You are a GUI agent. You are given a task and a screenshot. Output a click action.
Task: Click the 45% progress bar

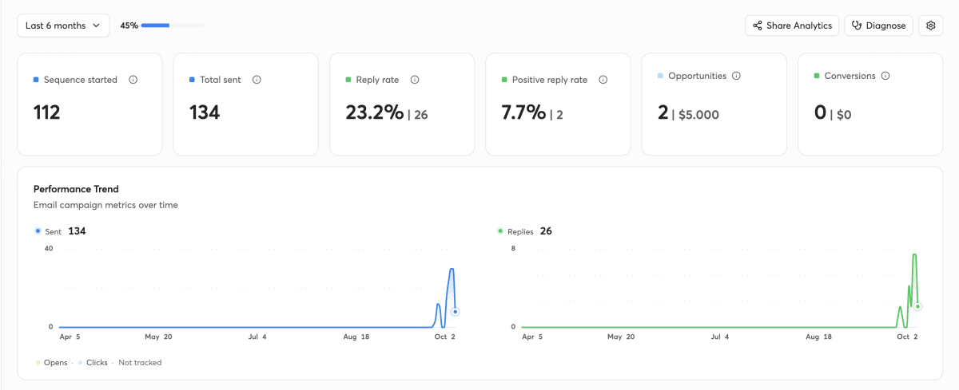pos(172,26)
